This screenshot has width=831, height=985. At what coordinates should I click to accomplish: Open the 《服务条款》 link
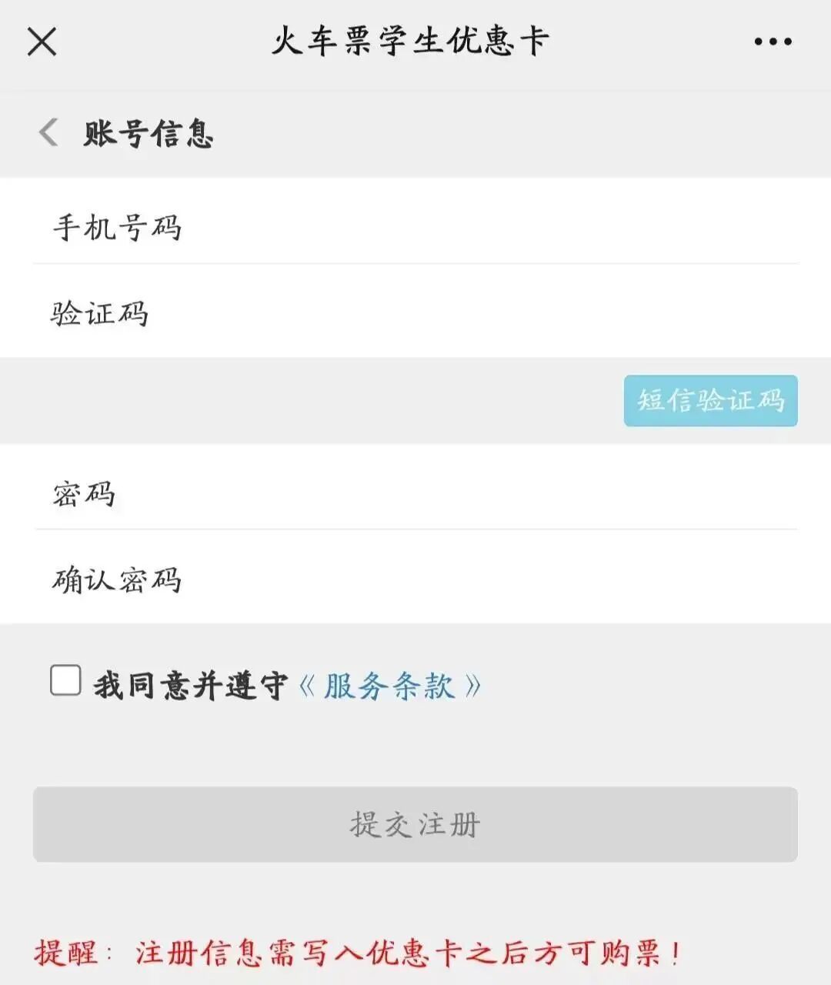coord(389,685)
